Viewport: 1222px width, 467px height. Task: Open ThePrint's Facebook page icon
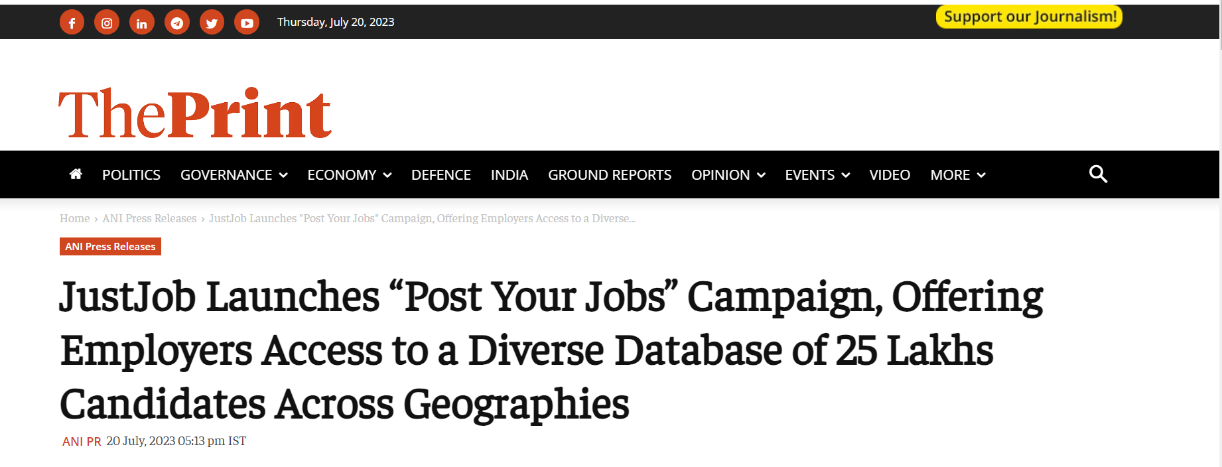click(x=72, y=23)
